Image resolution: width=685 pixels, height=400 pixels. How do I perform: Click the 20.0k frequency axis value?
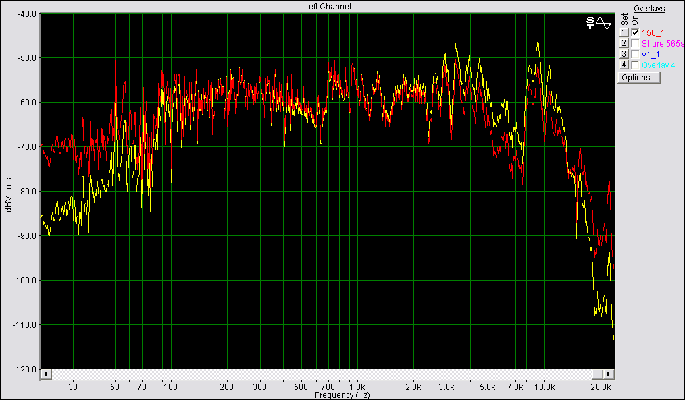(601, 387)
